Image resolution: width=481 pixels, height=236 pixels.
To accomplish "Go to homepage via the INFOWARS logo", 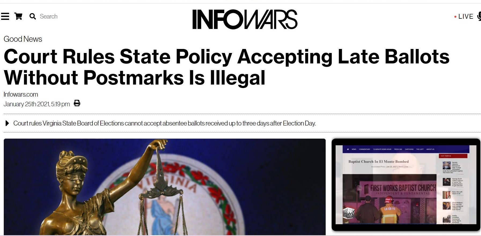I will pos(245,19).
